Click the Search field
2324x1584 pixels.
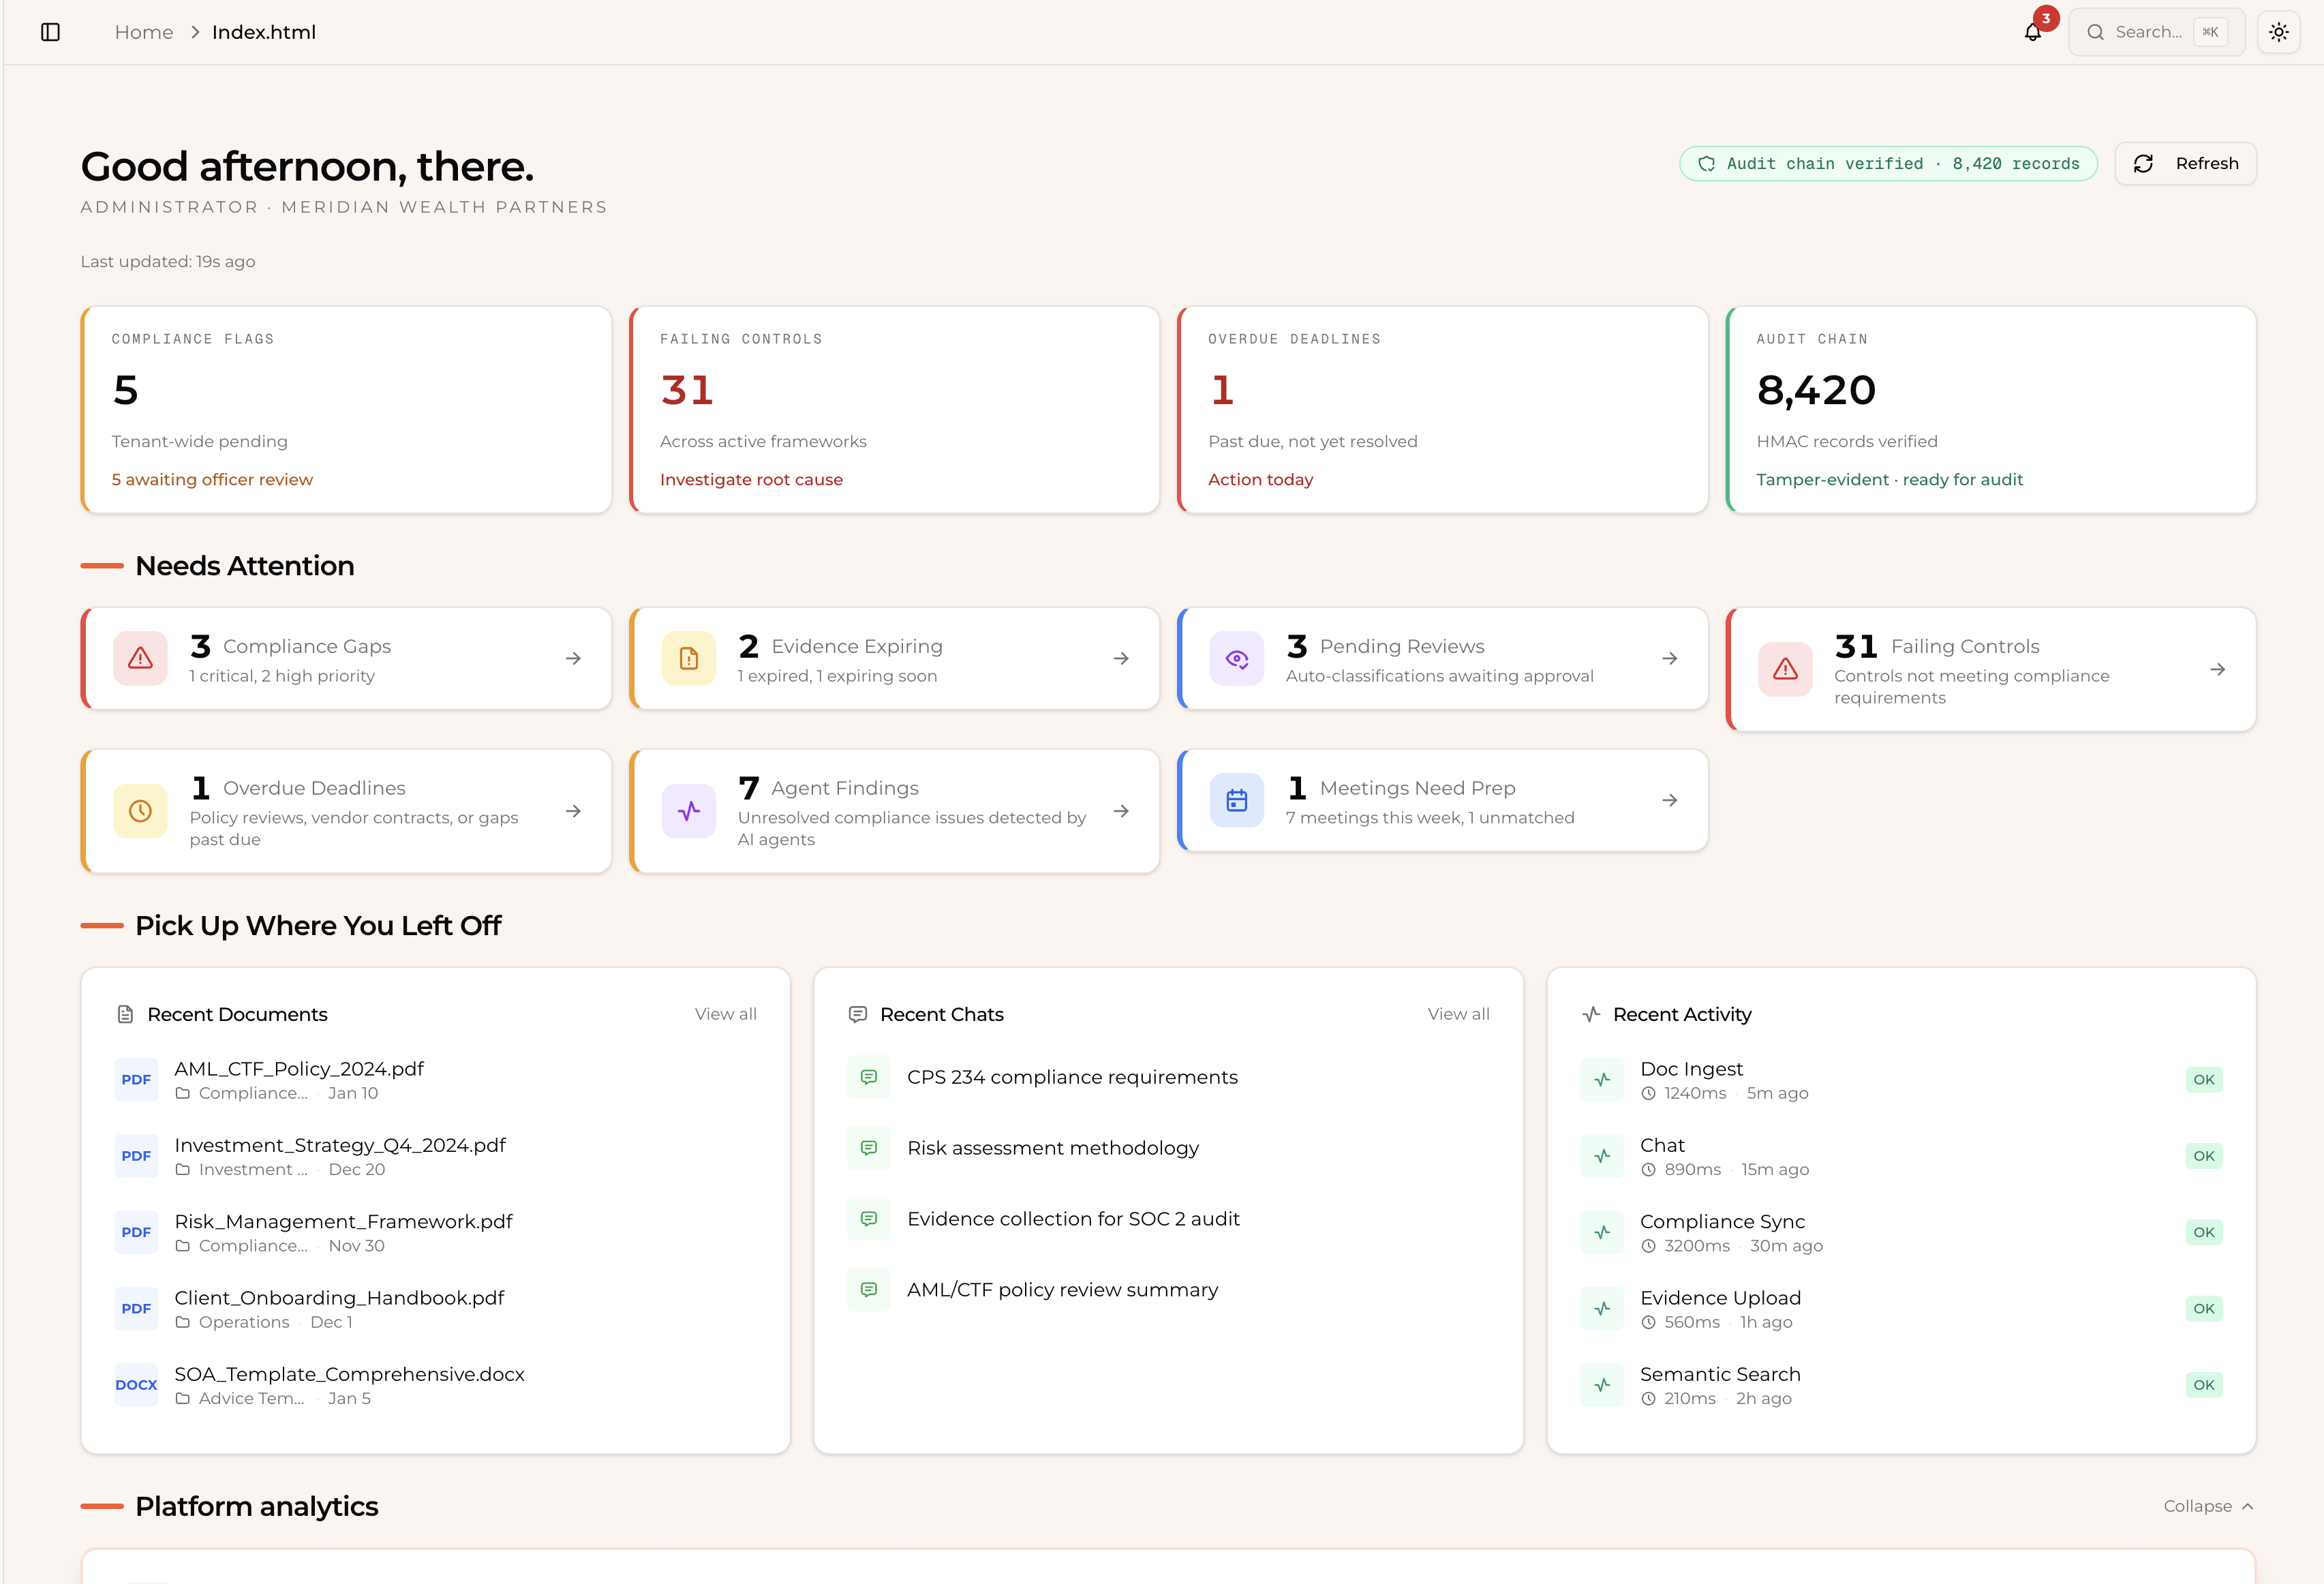click(2156, 32)
